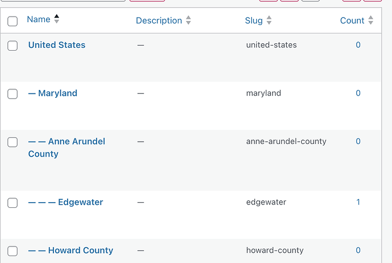Check the Maryland row checkbox
Viewport: 392px width, 263px height.
click(x=12, y=94)
